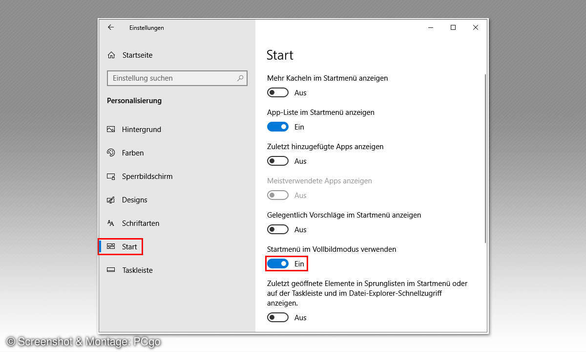This screenshot has height=352, width=586.
Task: Click the Start tiles icon
Action: click(111, 247)
